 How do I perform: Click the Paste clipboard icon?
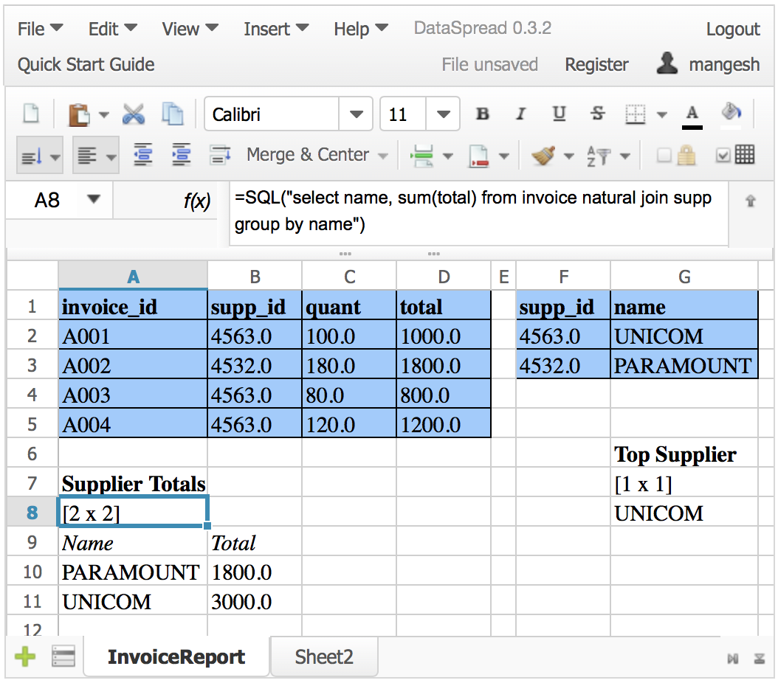pos(79,114)
